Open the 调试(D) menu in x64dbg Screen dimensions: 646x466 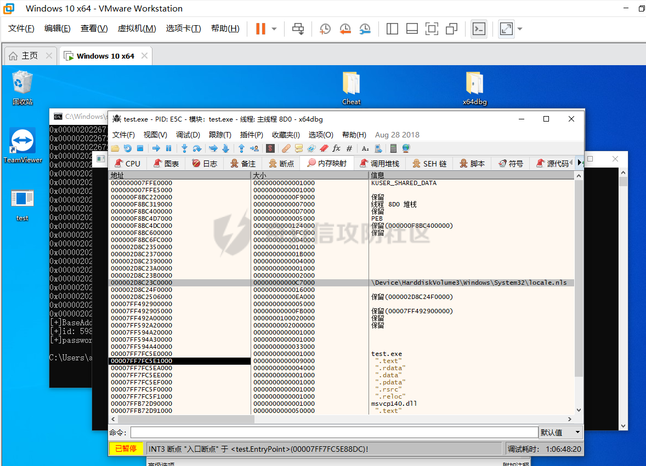pos(188,135)
